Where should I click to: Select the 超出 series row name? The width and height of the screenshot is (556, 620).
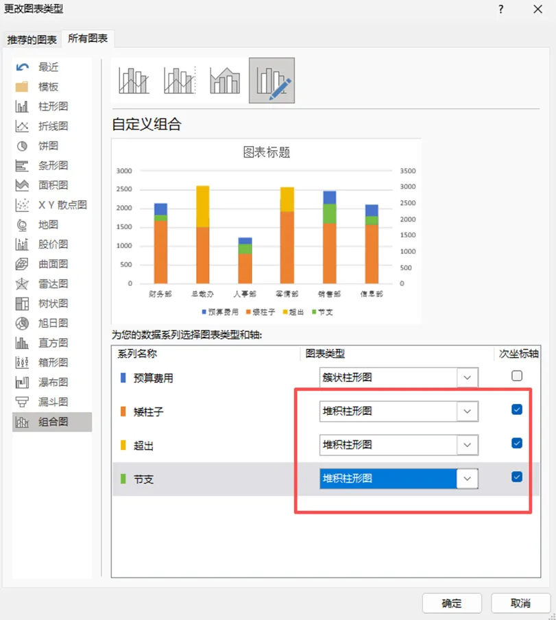[x=143, y=446]
